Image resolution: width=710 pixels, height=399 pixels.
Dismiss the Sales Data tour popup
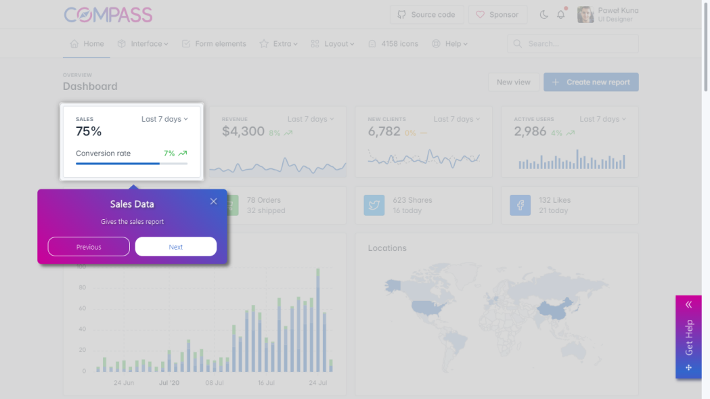point(213,201)
